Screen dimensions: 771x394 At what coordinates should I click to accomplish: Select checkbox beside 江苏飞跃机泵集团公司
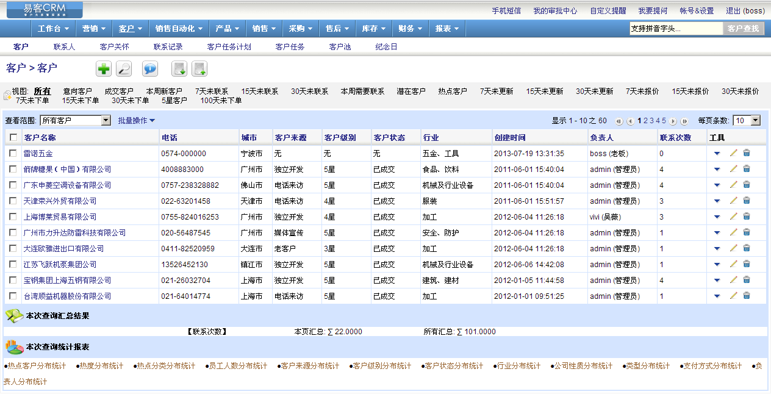coord(13,264)
